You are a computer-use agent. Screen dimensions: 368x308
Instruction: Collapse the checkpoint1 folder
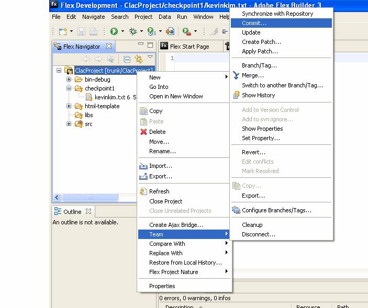coord(69,88)
